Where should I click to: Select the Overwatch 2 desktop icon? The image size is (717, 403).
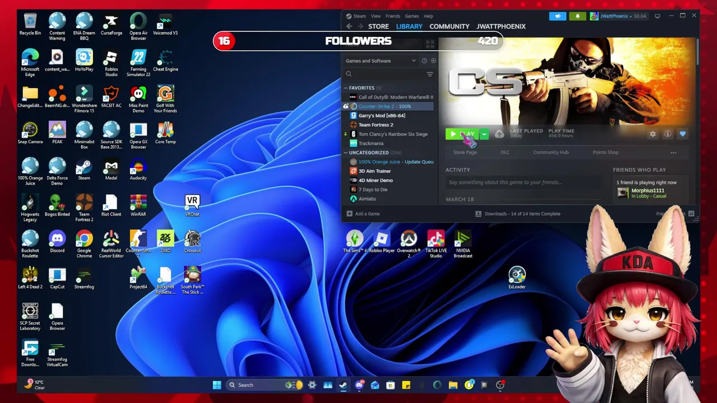409,245
